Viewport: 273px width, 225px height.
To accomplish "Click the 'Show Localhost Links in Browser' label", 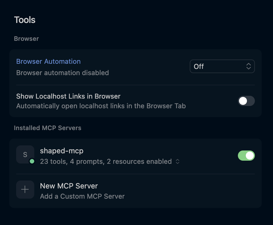I will [x=68, y=96].
